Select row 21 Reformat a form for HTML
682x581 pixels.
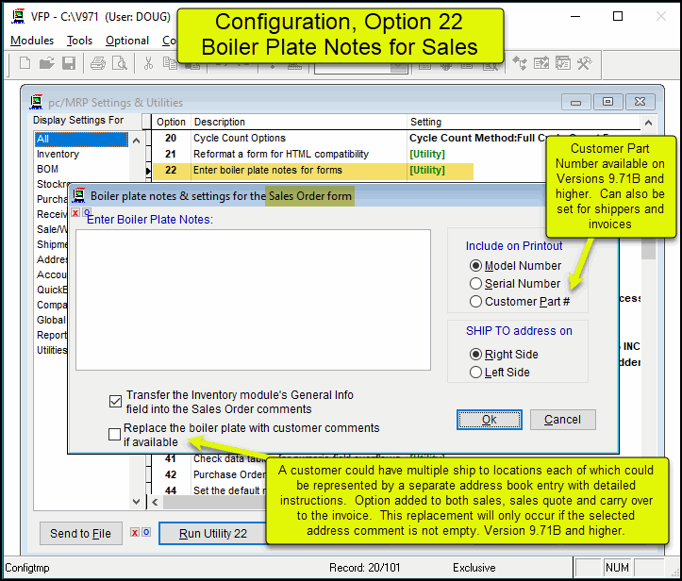point(348,154)
